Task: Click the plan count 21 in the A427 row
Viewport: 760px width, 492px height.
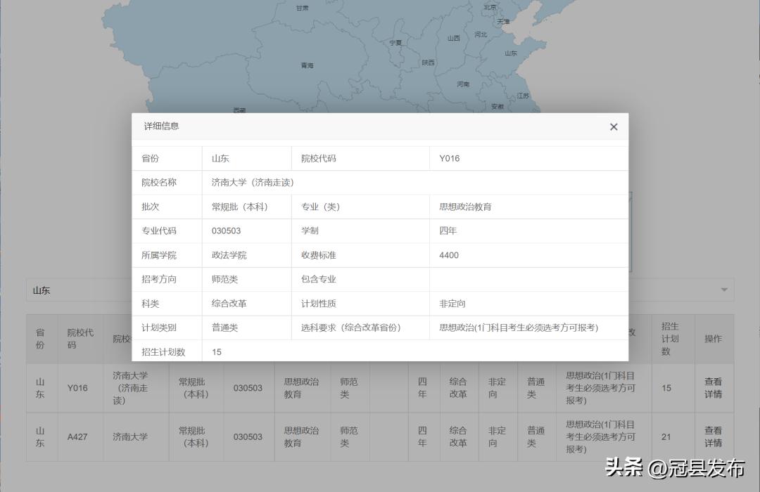Action: (666, 436)
